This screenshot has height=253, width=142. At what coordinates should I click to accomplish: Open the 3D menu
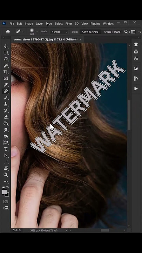coord(77,24)
